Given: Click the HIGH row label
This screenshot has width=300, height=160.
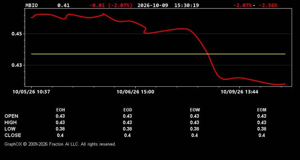Looking at the screenshot, I should [x=10, y=122].
